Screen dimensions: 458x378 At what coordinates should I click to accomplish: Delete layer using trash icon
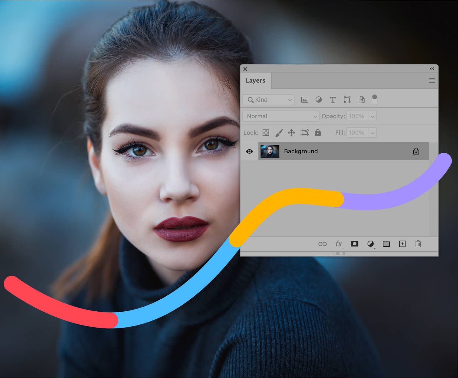(x=418, y=244)
